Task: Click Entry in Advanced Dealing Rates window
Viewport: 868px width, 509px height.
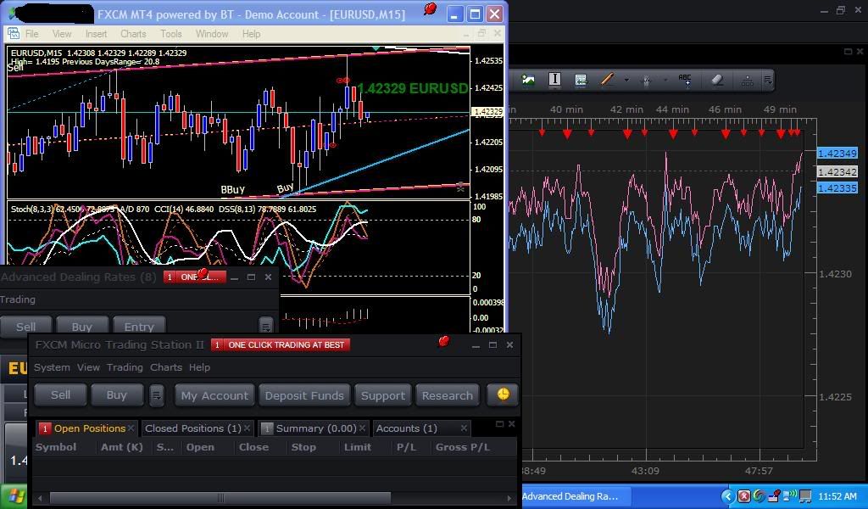Action: tap(139, 327)
